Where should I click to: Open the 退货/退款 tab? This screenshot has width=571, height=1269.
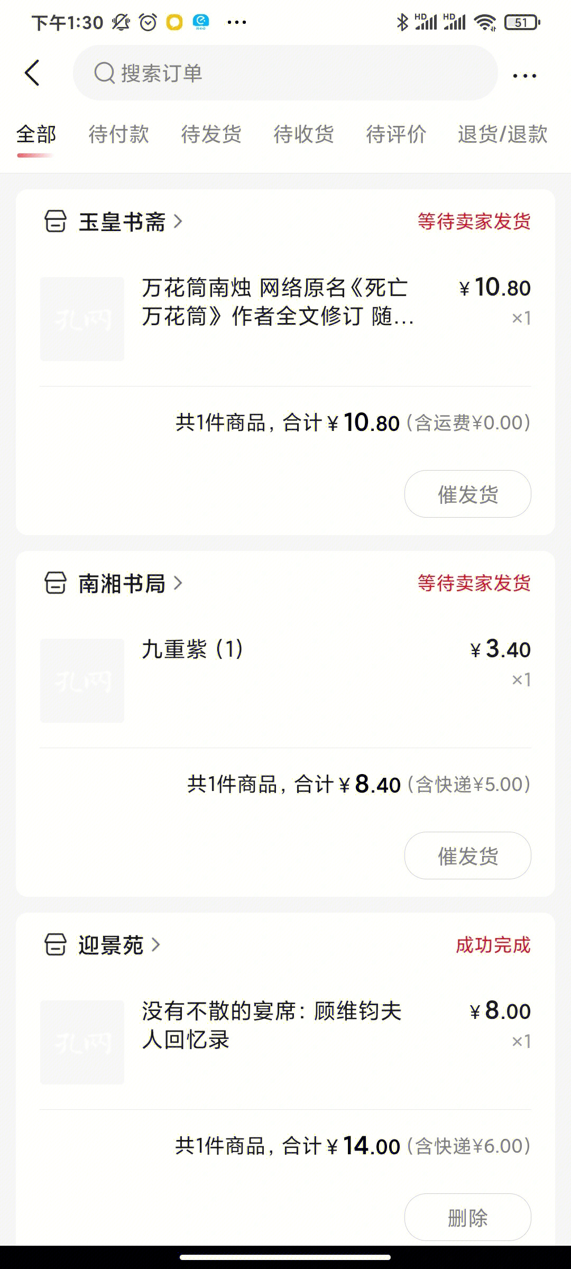[x=502, y=134]
